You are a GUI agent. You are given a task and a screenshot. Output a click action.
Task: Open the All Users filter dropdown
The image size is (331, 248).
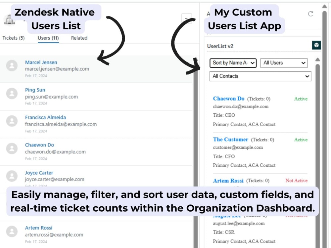pos(284,63)
